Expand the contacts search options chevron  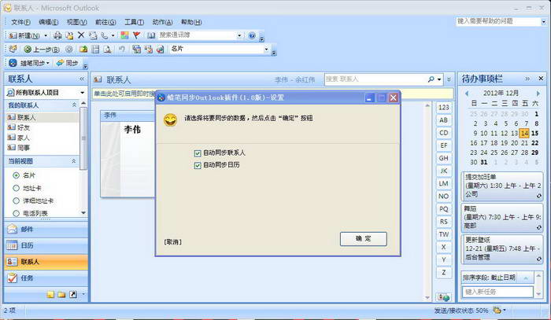click(449, 79)
